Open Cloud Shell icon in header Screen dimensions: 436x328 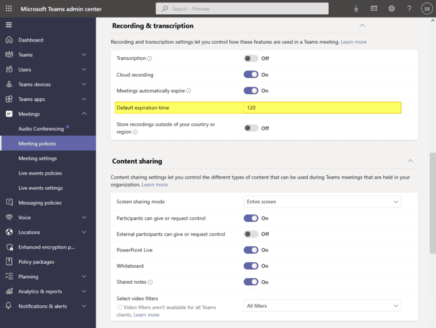point(374,9)
